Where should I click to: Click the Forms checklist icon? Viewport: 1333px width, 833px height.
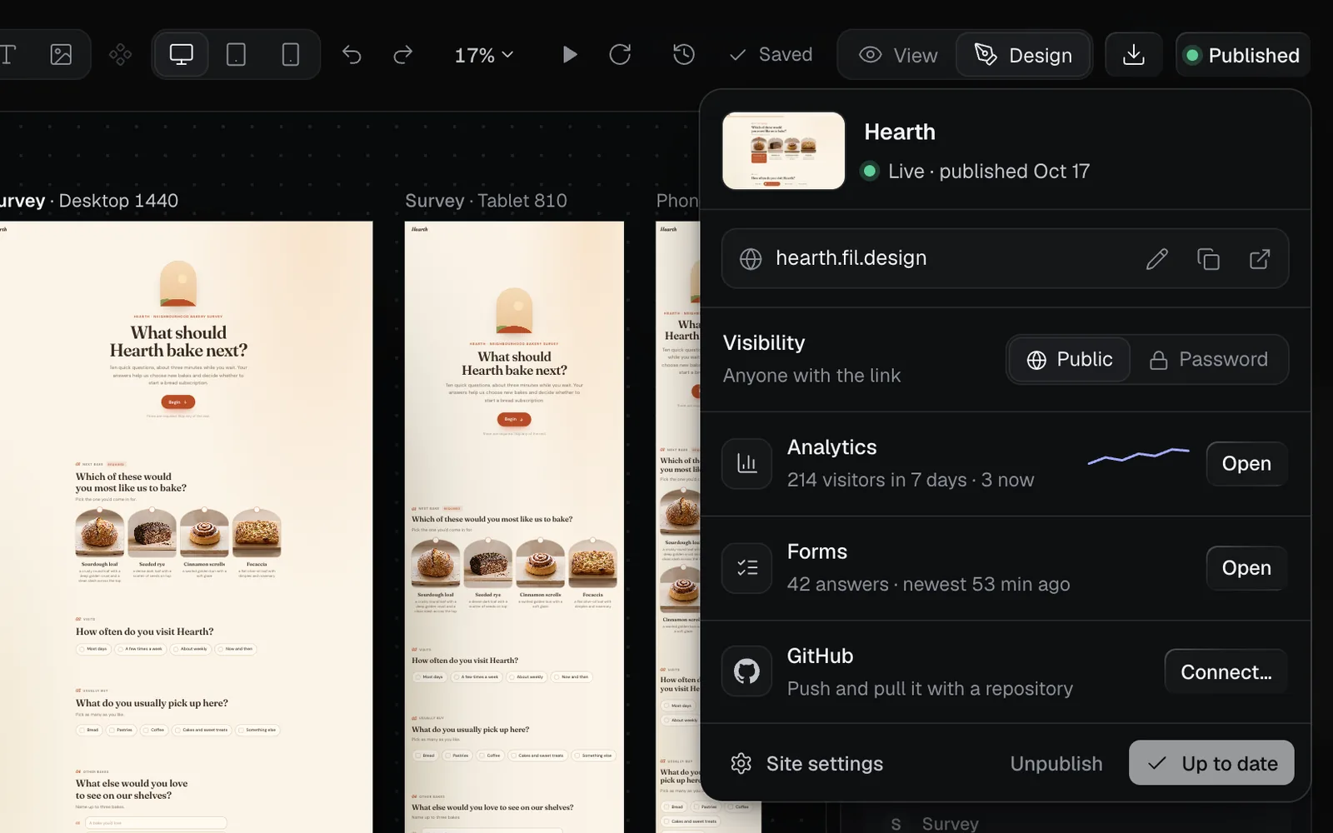click(x=746, y=568)
